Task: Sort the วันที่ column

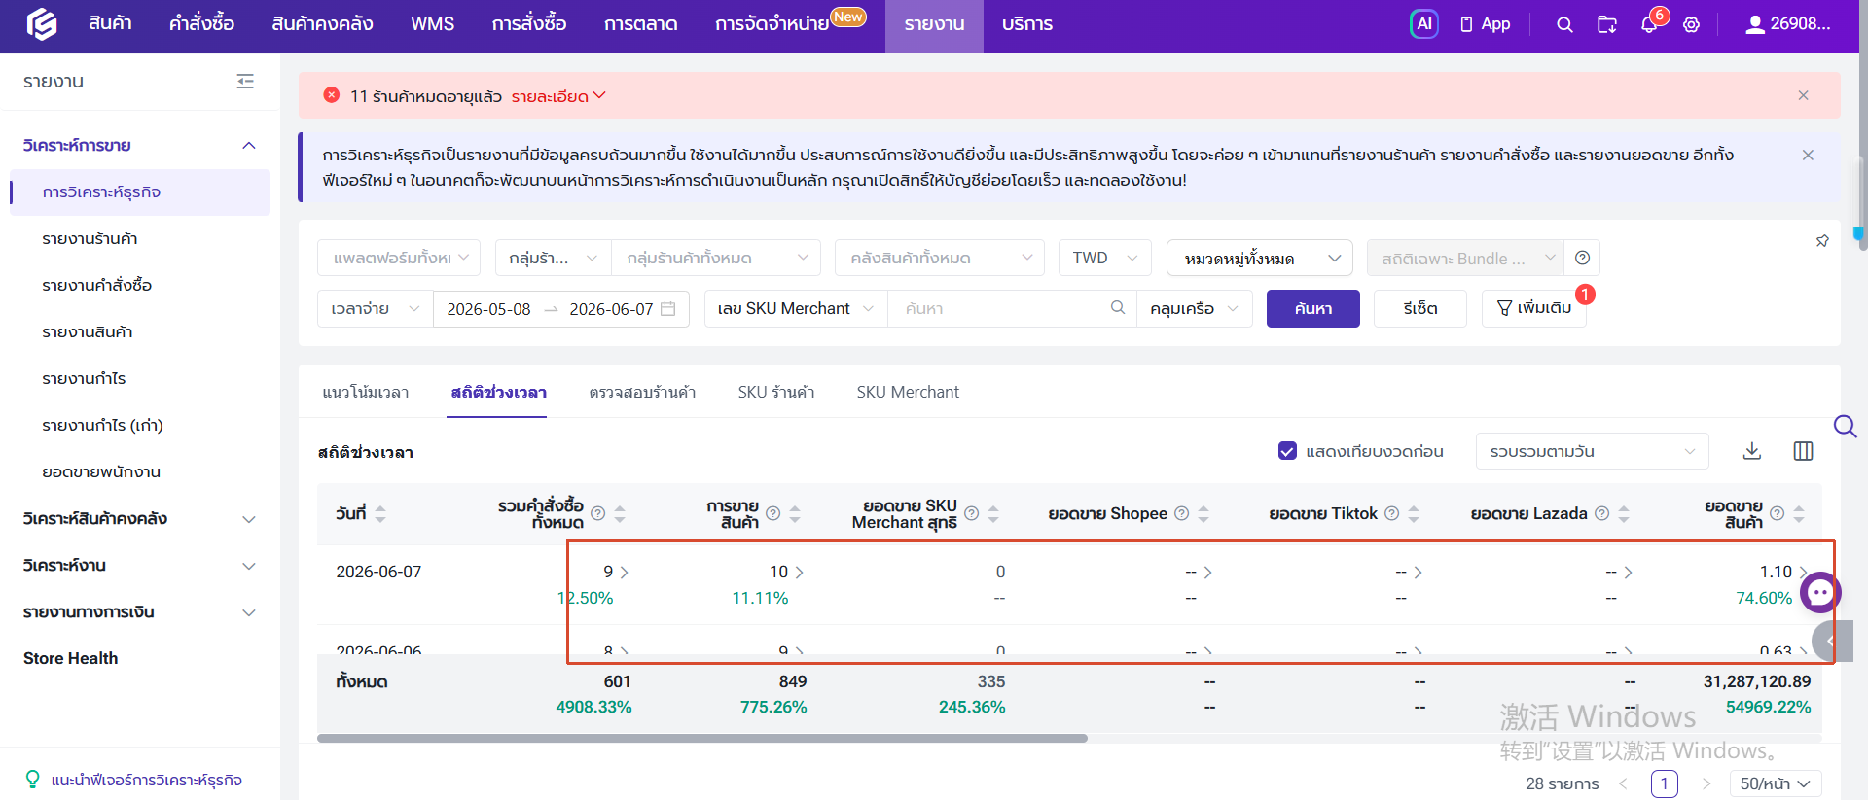Action: [380, 514]
